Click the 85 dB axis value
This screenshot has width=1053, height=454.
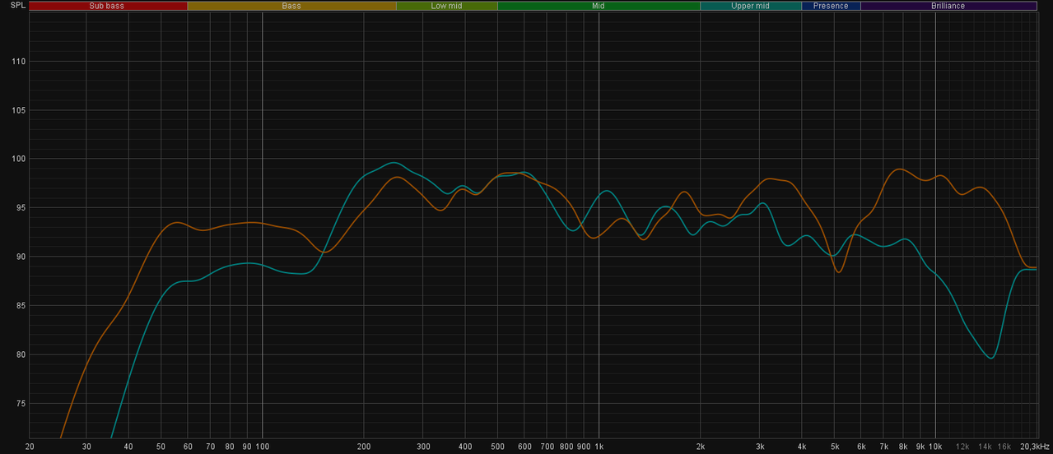[x=21, y=306]
